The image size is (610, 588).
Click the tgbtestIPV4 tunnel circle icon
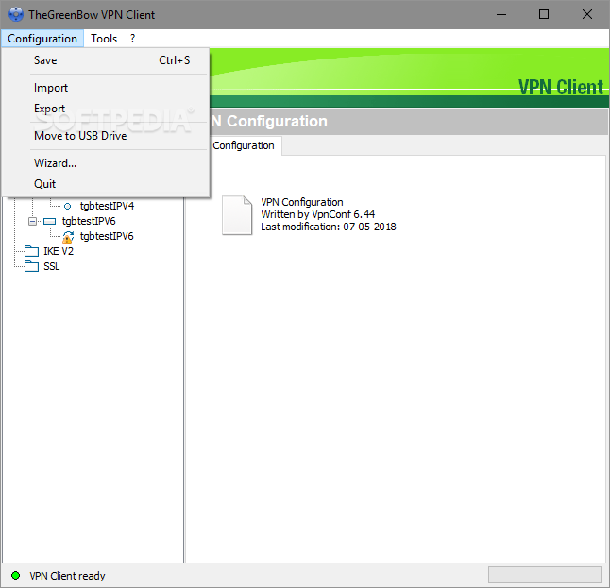click(67, 206)
